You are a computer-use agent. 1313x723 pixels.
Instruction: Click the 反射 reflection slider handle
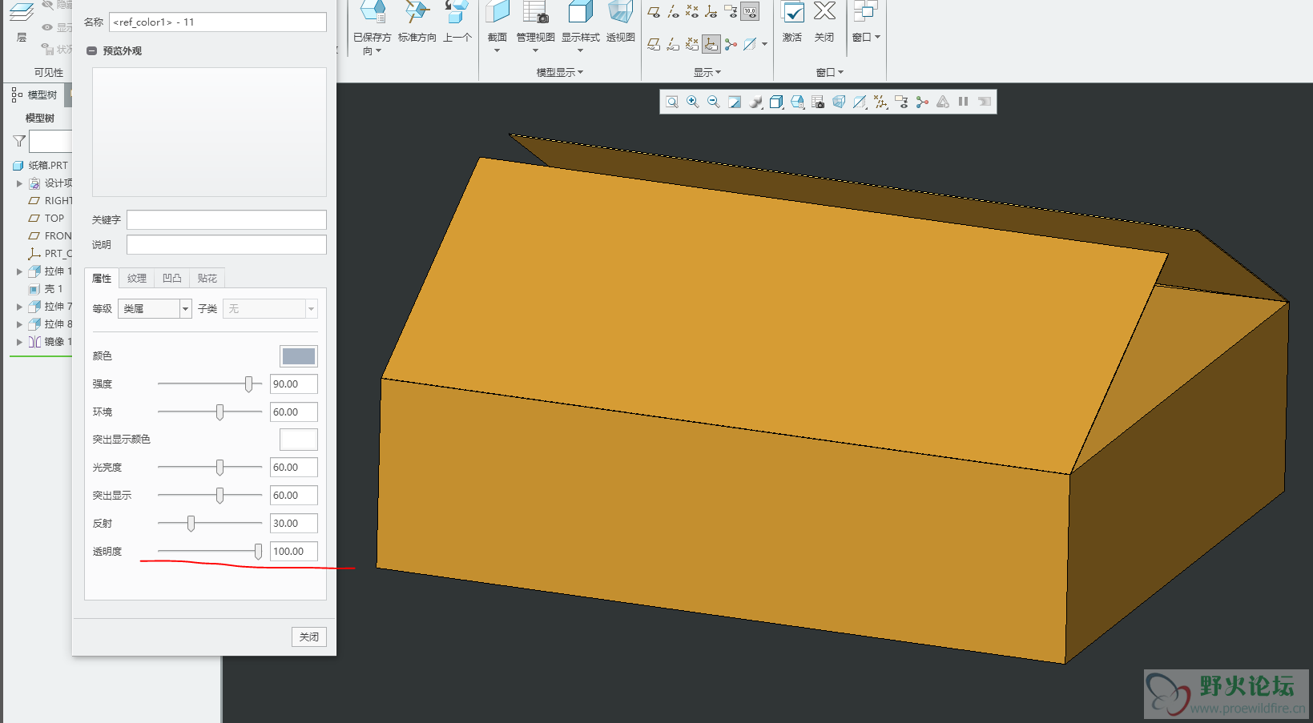pos(191,524)
